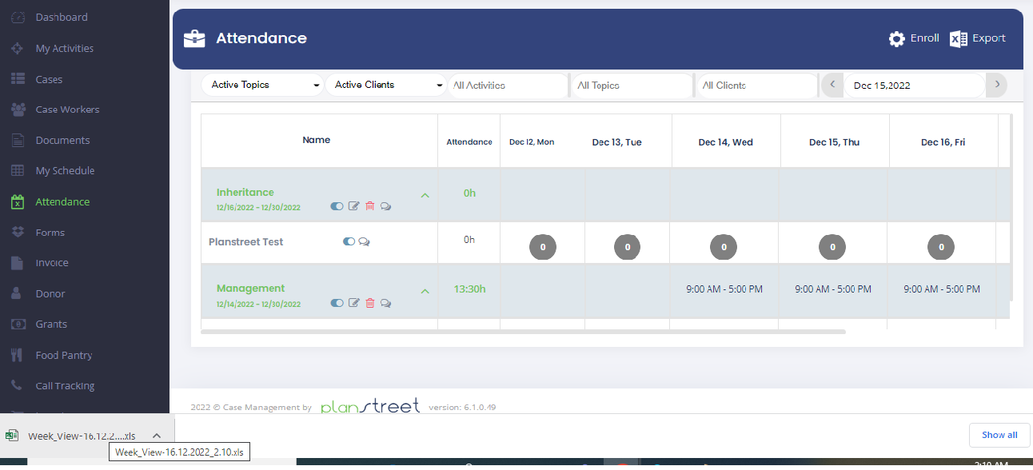Delete the Management topic
Viewport: 1033px width, 470px height.
(x=369, y=303)
